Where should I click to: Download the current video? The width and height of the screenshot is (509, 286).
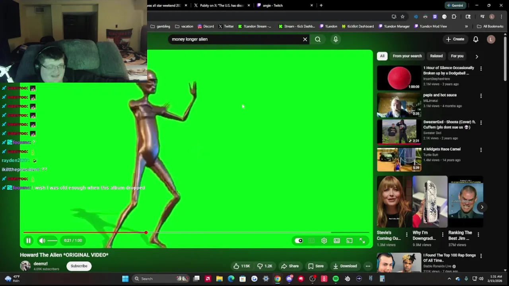(345, 266)
